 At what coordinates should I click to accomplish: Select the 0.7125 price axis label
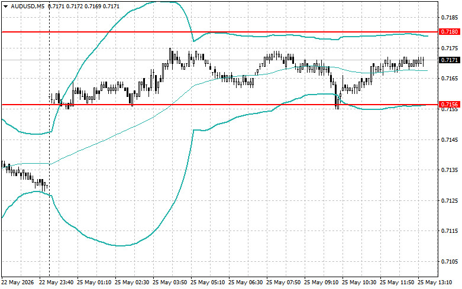coord(450,200)
